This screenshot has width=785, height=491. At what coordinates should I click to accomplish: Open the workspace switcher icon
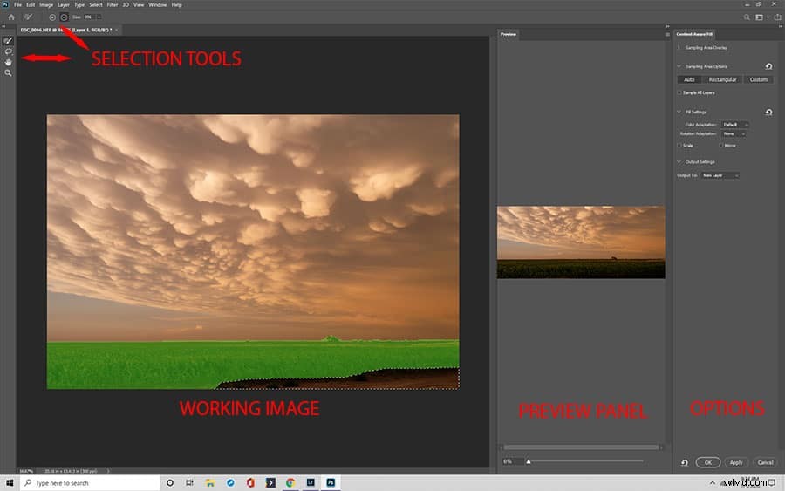coord(759,17)
